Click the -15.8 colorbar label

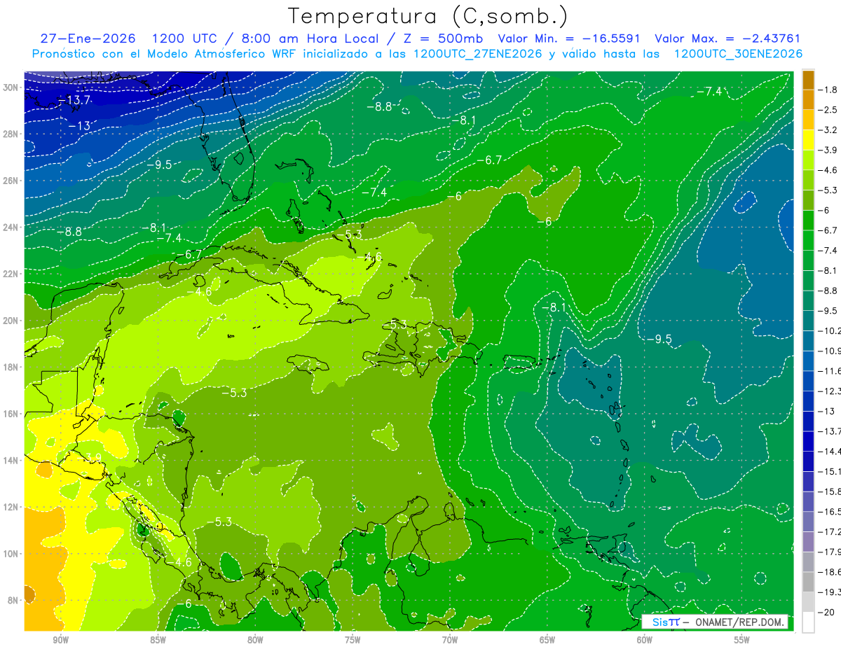tap(830, 491)
